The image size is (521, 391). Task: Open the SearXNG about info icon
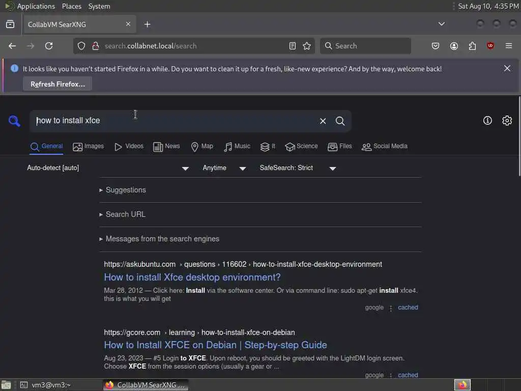(487, 120)
